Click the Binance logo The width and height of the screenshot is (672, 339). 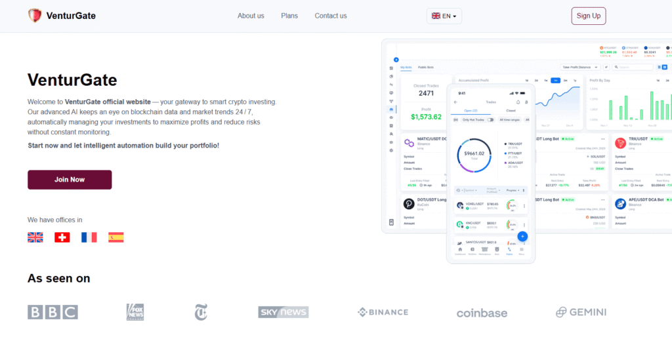pyautogui.click(x=383, y=312)
